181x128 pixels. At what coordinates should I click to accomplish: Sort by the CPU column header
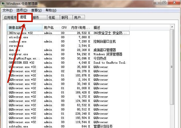64,28
